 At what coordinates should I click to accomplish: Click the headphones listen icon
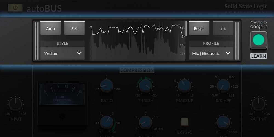pos(223,28)
